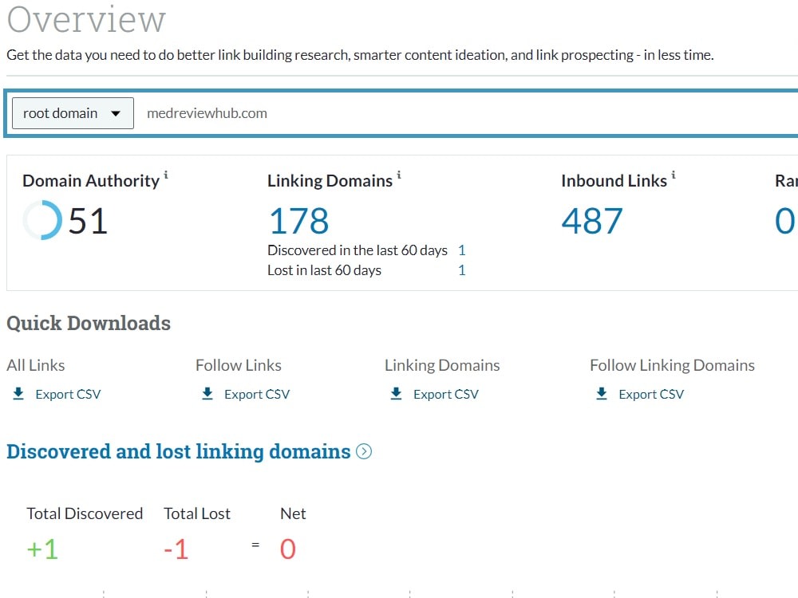The height and width of the screenshot is (598, 798).
Task: Open the root domain dropdown
Action: (x=73, y=113)
